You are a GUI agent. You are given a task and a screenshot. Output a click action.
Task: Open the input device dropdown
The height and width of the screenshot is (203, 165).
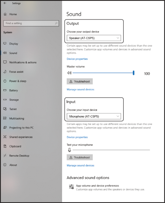[x=94, y=116]
